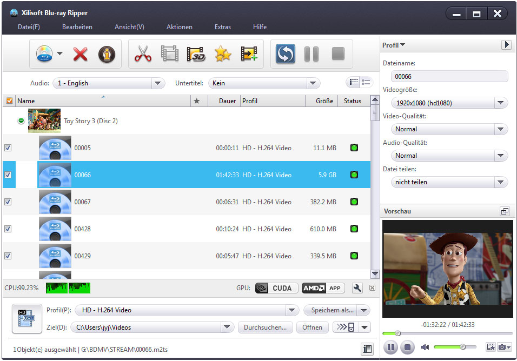Stop the preview playback
The width and height of the screenshot is (517, 361).
click(x=408, y=347)
